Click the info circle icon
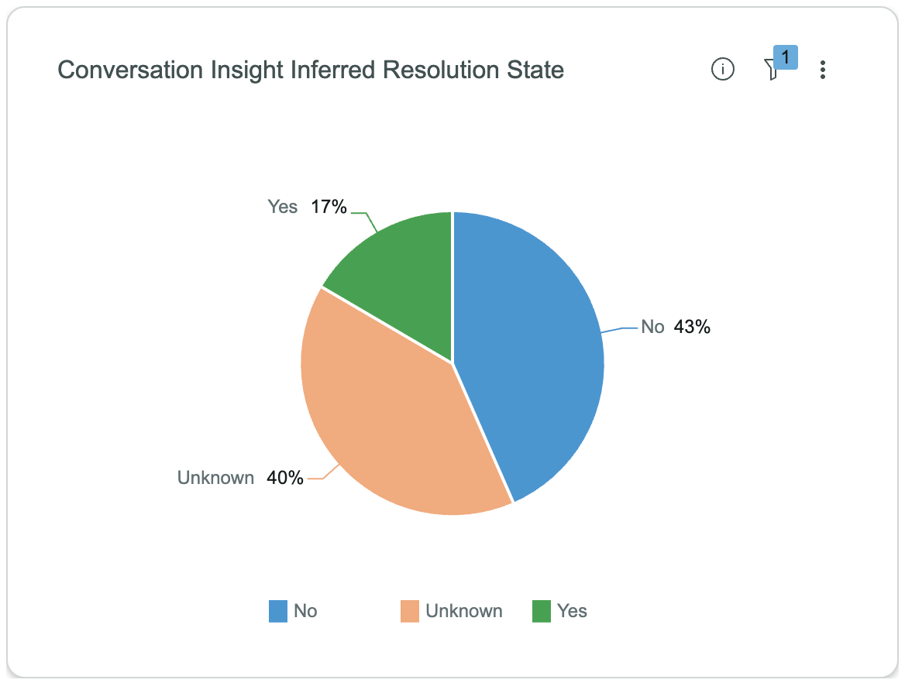Screen dimensions: 905x683 (723, 69)
